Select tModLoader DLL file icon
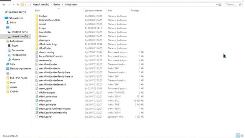Viewport: 245px width, 138px height. [37, 100]
